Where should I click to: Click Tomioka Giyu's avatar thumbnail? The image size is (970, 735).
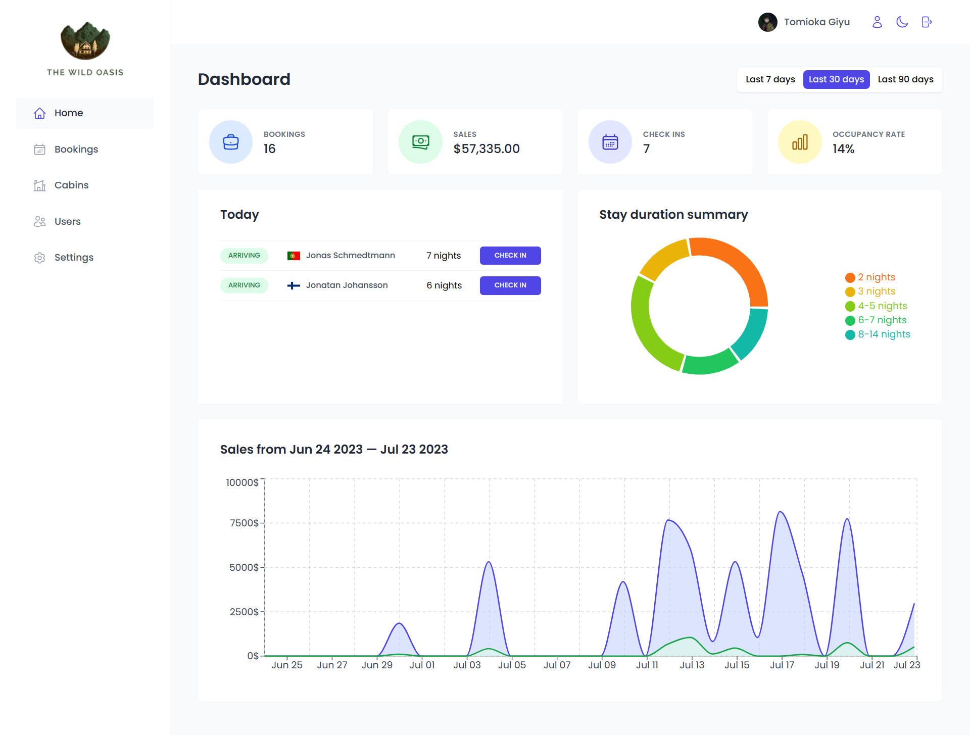[767, 22]
